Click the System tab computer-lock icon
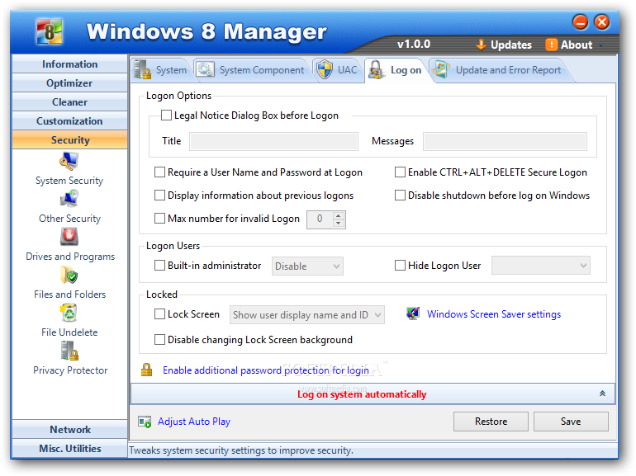The width and height of the screenshot is (636, 476). pos(143,69)
